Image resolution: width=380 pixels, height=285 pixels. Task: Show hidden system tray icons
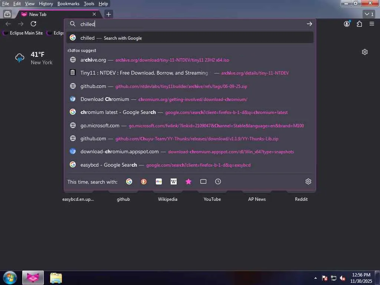315,278
